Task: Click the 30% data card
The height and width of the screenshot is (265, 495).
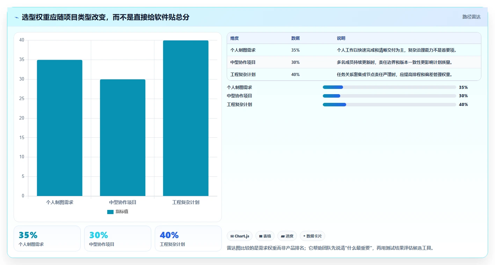Action: point(118,238)
